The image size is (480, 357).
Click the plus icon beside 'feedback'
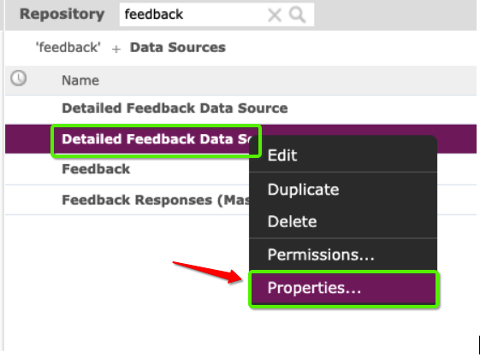point(116,49)
